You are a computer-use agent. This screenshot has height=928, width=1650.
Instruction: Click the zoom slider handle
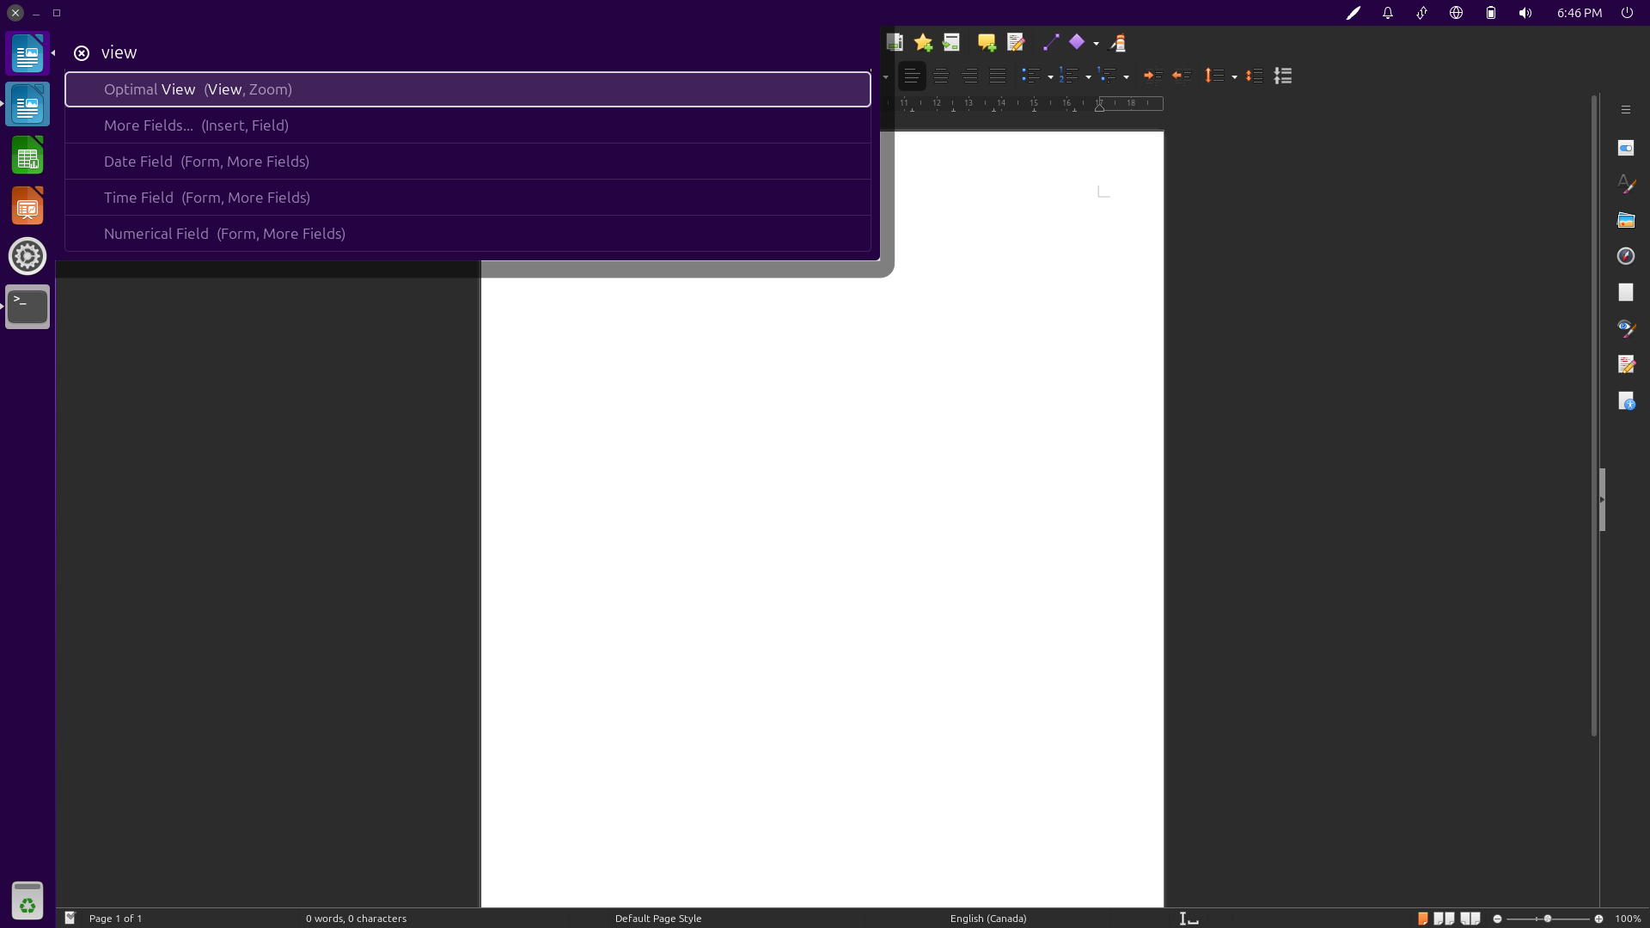pos(1548,919)
